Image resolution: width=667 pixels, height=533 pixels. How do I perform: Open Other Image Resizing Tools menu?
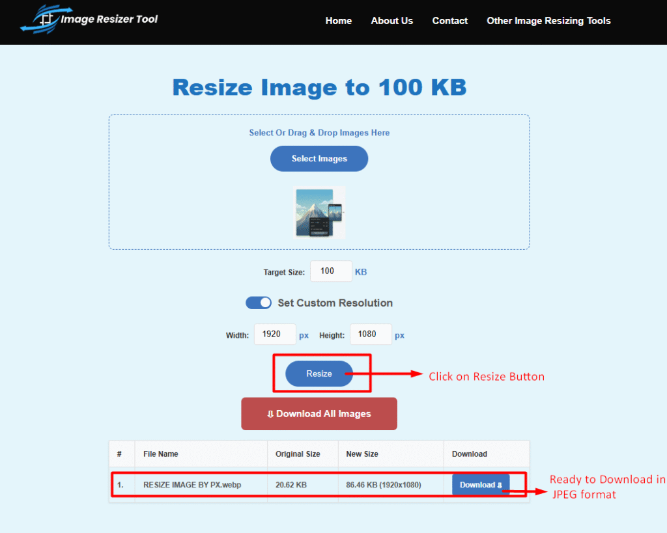pyautogui.click(x=548, y=21)
